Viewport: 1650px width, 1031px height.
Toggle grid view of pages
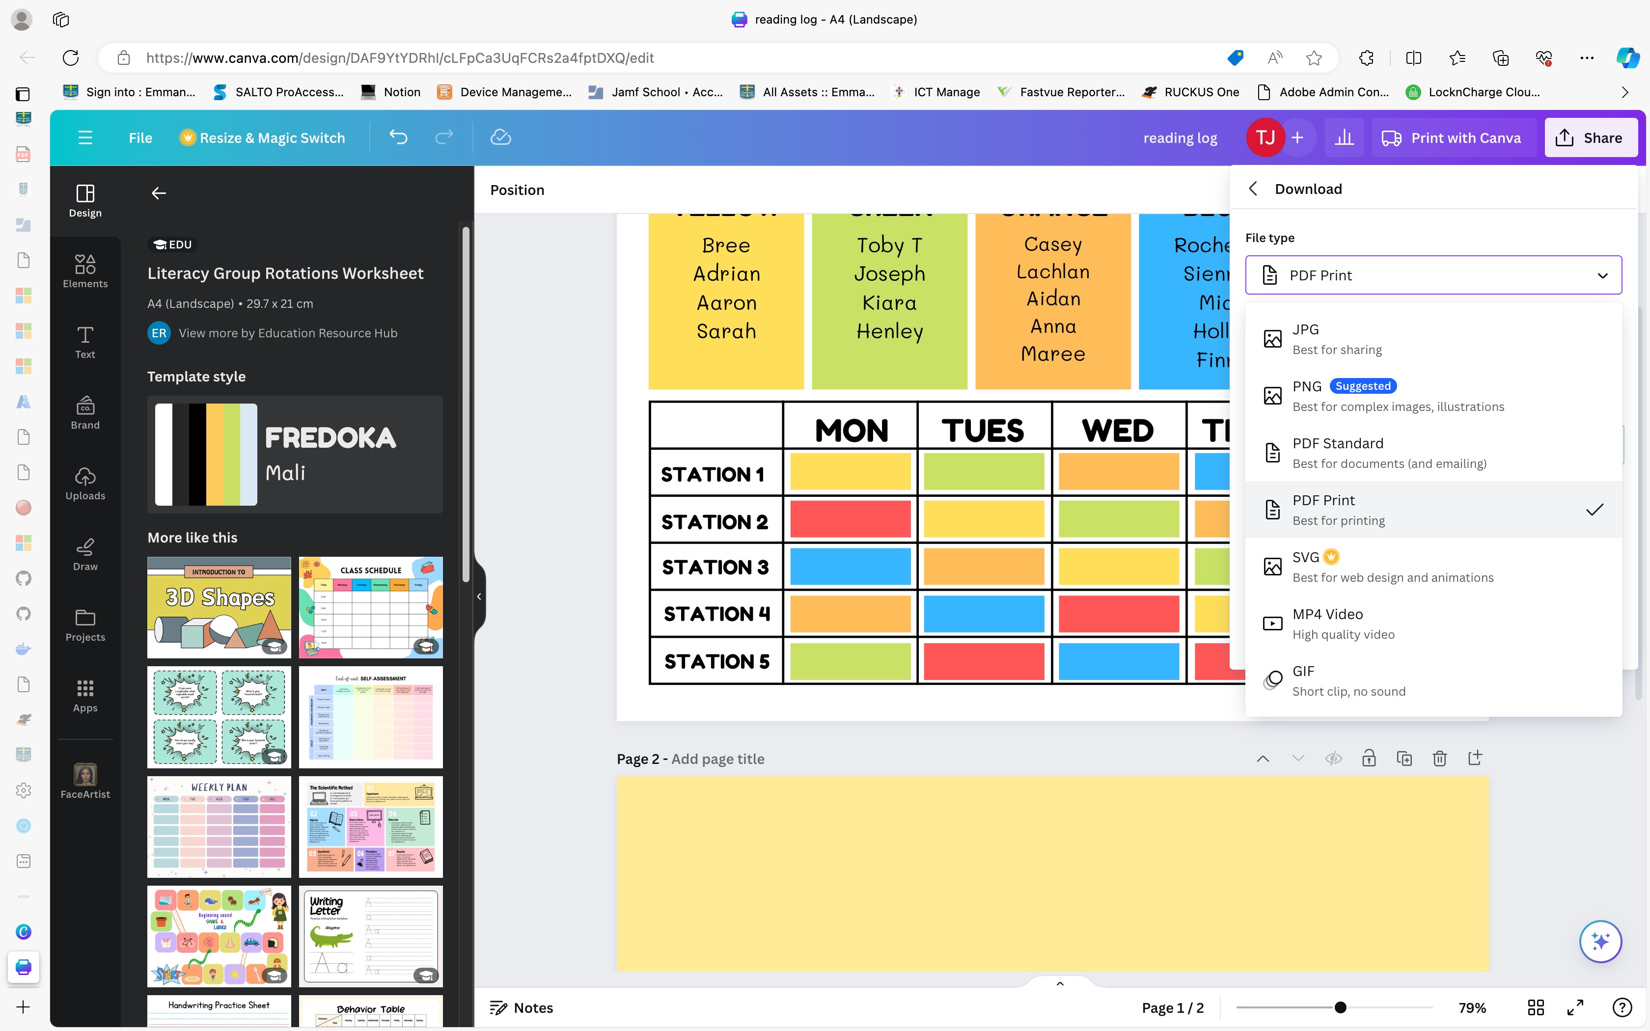click(x=1536, y=1007)
